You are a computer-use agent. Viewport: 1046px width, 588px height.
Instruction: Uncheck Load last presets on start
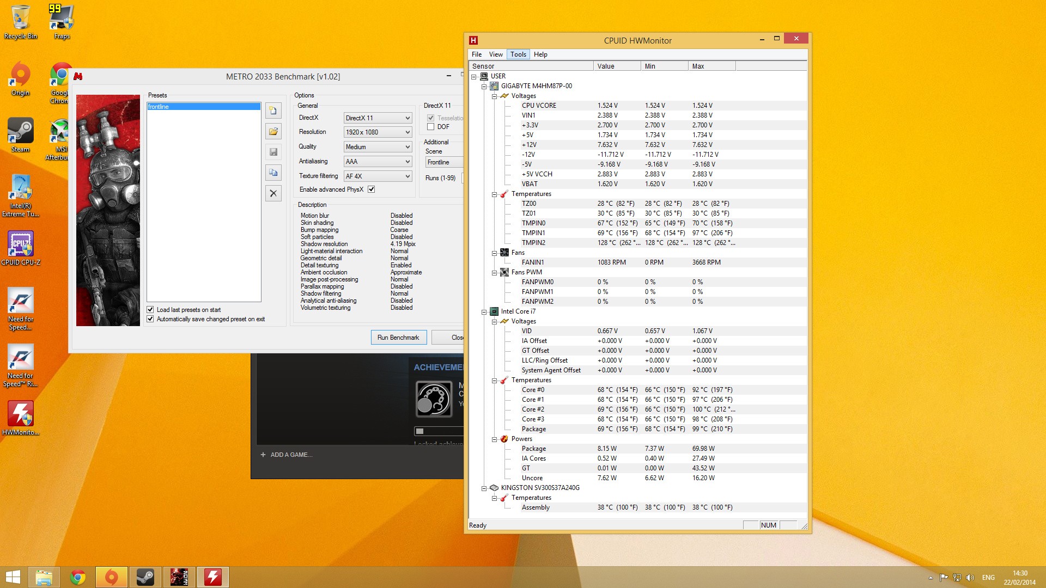pos(150,310)
